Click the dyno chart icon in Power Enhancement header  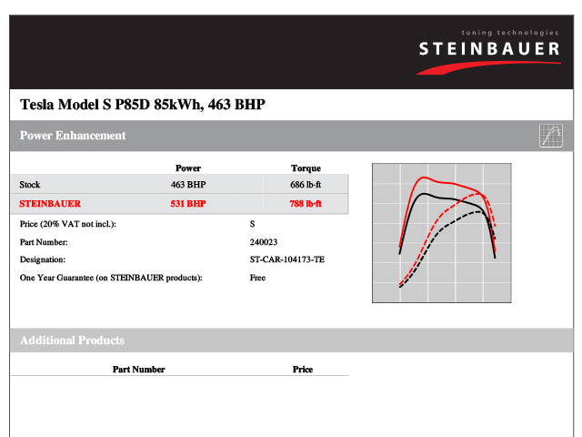pos(551,136)
